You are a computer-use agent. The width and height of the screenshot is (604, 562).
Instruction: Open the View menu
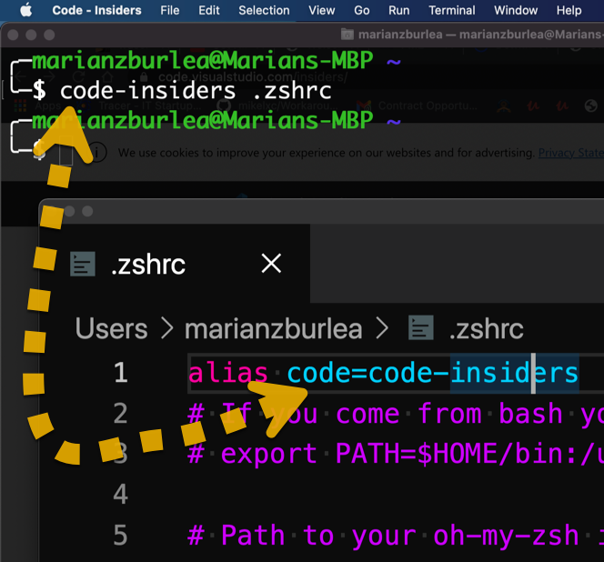(322, 10)
